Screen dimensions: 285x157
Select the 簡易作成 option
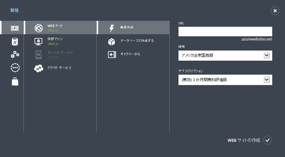(x=134, y=27)
